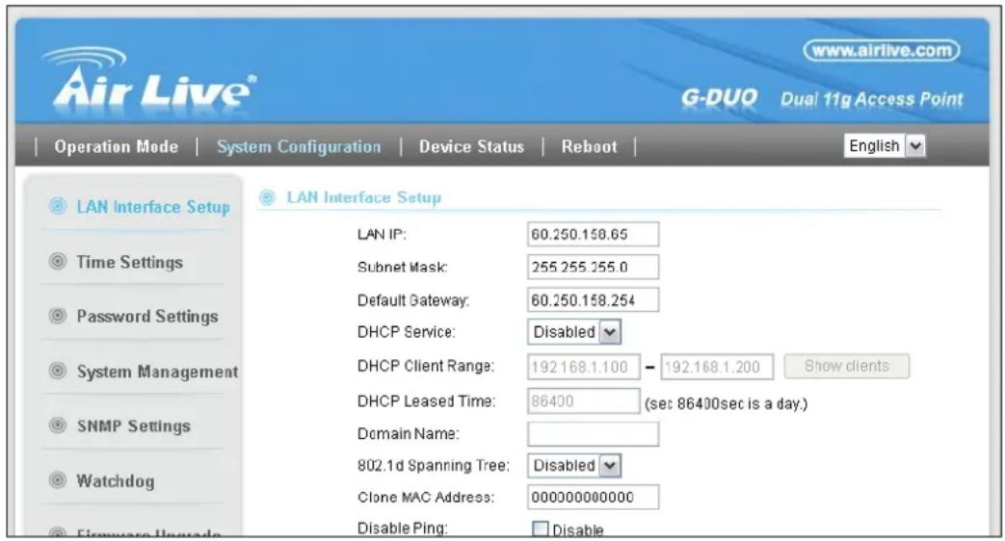Click DHCP Client Range start field
1005x541 pixels.
coord(583,367)
